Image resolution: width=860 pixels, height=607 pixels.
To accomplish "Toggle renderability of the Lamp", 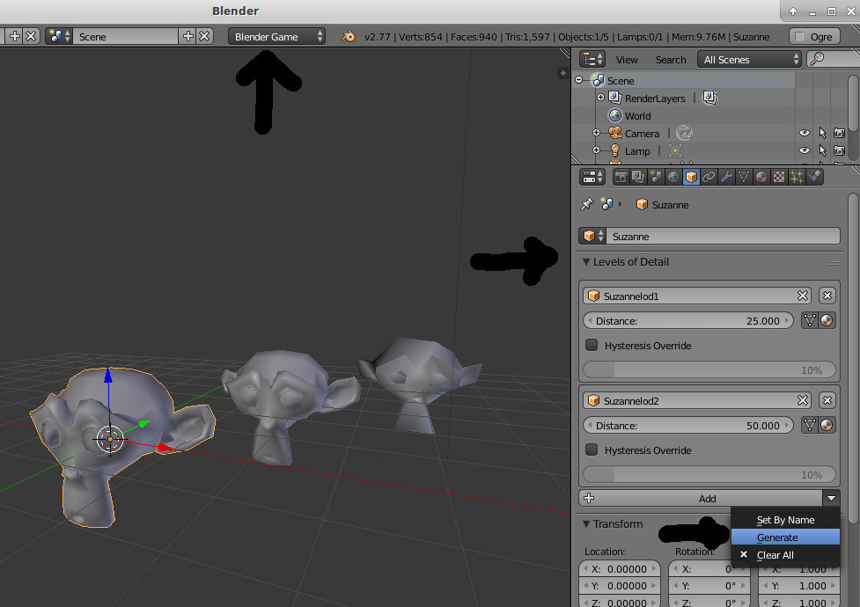I will 839,150.
